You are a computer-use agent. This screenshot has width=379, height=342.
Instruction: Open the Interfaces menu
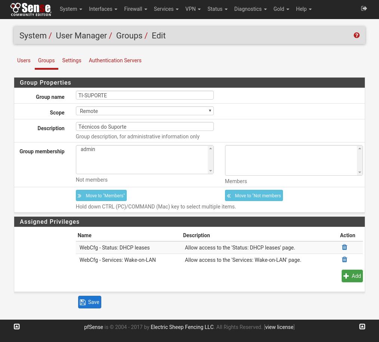[x=103, y=9]
